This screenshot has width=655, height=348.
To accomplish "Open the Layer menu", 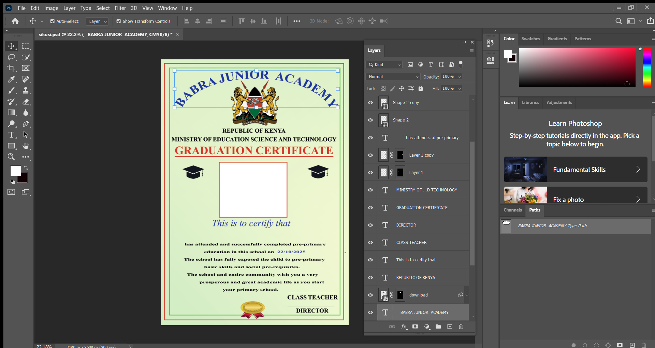I will [x=69, y=8].
